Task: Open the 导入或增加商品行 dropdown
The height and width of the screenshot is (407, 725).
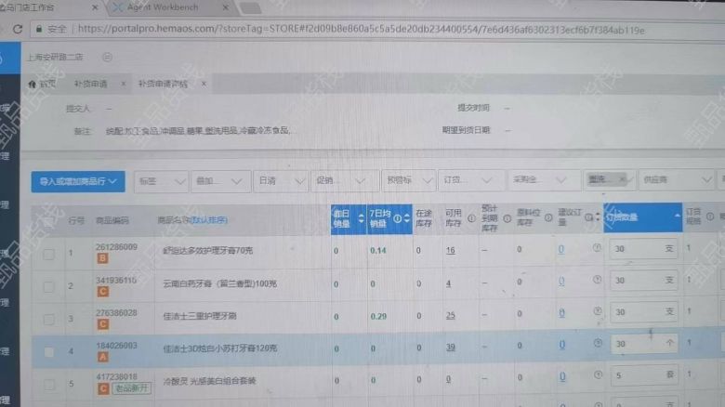Action: coord(77,180)
